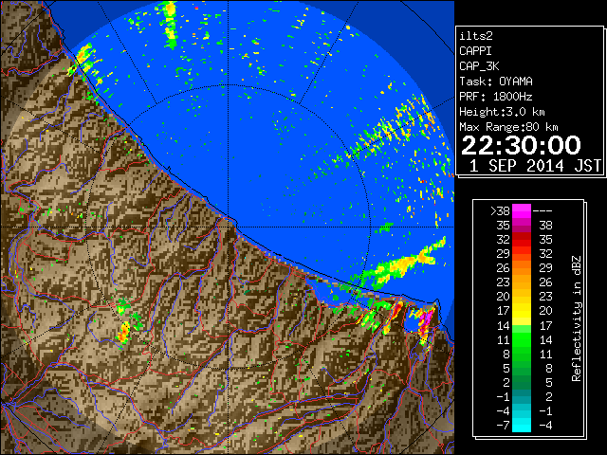Click the '1 SEP 2014 JST' date
This screenshot has width=607, height=455.
click(x=535, y=166)
